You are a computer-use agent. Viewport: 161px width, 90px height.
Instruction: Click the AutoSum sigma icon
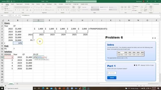133,6
